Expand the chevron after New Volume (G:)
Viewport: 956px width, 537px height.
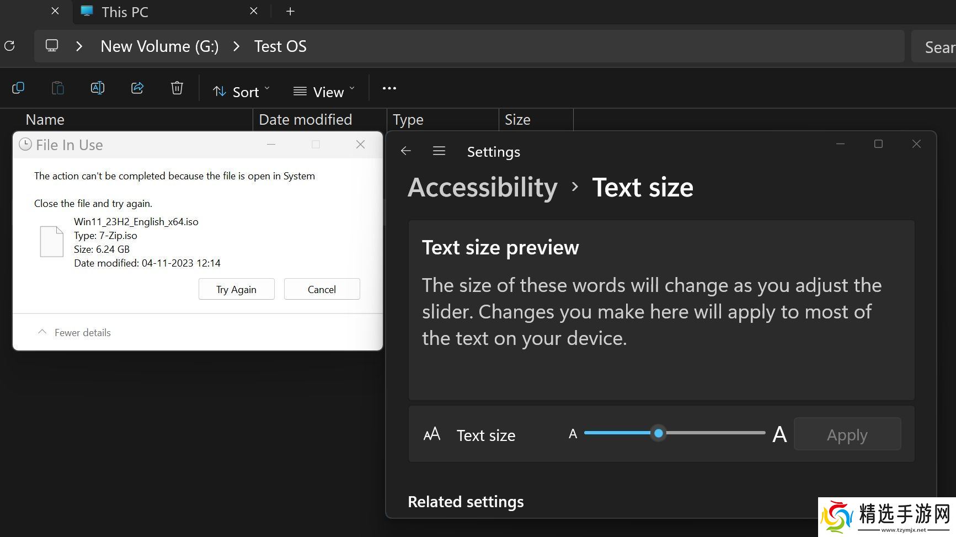coord(237,47)
